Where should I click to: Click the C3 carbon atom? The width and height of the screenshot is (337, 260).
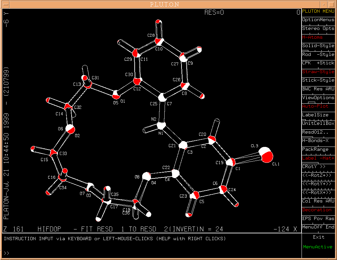183,145
